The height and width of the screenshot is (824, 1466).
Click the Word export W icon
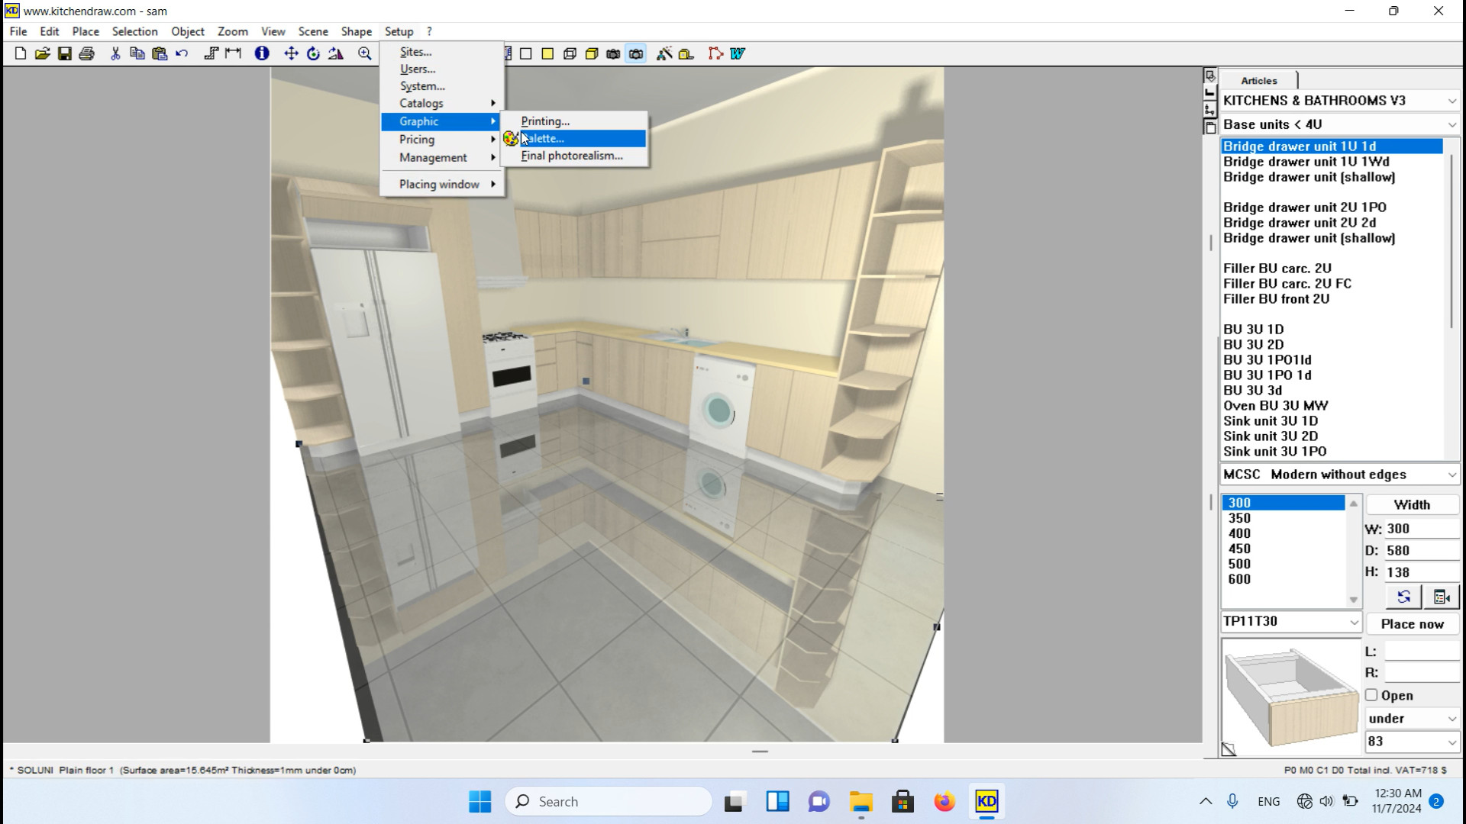point(738,53)
